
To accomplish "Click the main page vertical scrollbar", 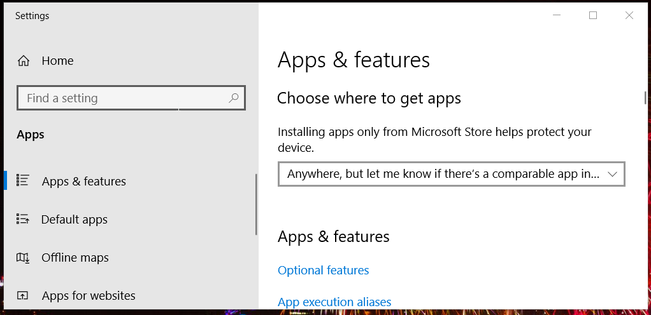I will [645, 98].
